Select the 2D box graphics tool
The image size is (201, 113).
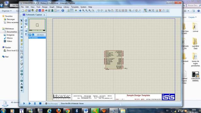tap(22, 71)
